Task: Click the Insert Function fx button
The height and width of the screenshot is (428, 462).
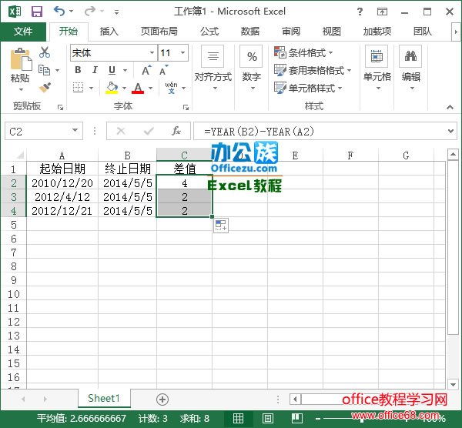Action: [x=176, y=131]
